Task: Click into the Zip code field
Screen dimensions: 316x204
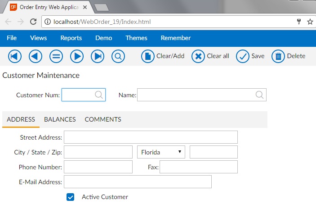Action: [x=214, y=152]
